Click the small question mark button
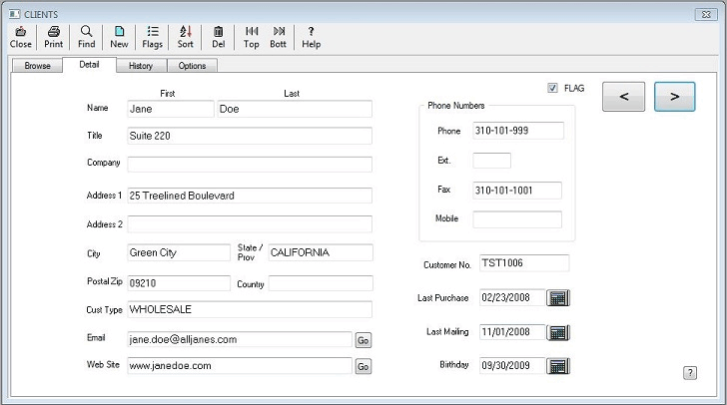 tap(689, 373)
